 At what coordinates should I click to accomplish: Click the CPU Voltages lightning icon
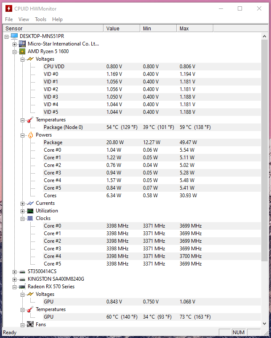pos(30,59)
